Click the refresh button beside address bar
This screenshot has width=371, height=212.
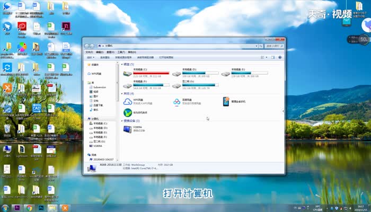tap(261, 46)
